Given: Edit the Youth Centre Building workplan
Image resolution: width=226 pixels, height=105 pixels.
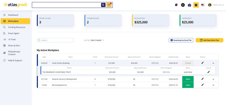Looking at the screenshot, I should [203, 63].
